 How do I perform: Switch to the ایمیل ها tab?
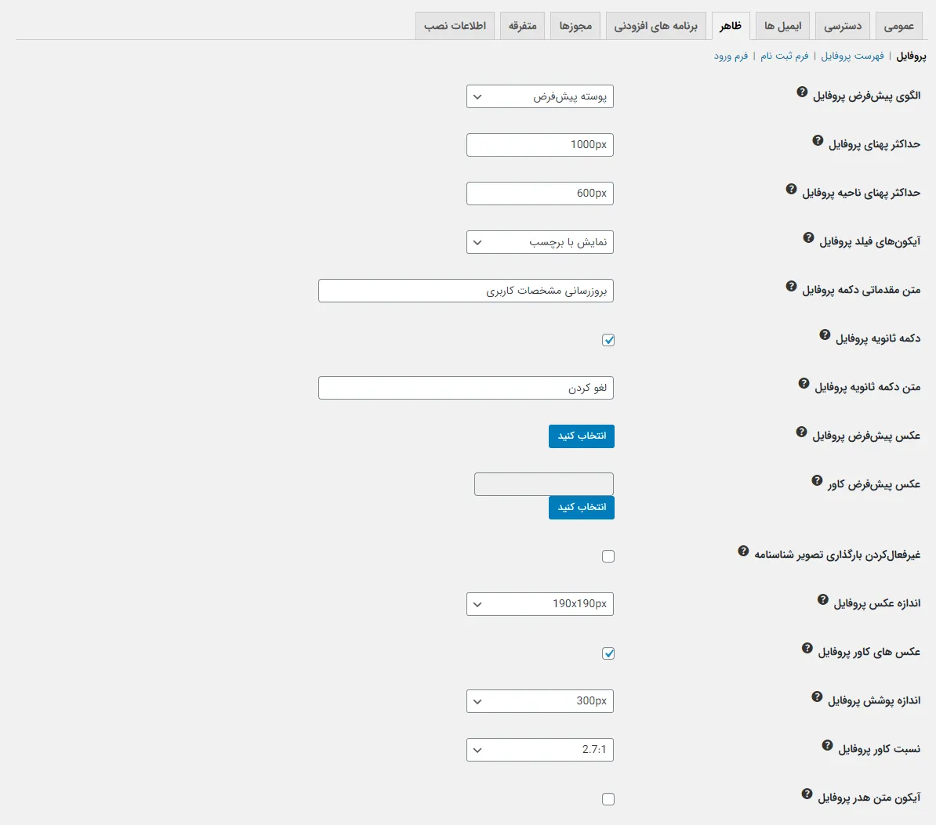pyautogui.click(x=782, y=27)
